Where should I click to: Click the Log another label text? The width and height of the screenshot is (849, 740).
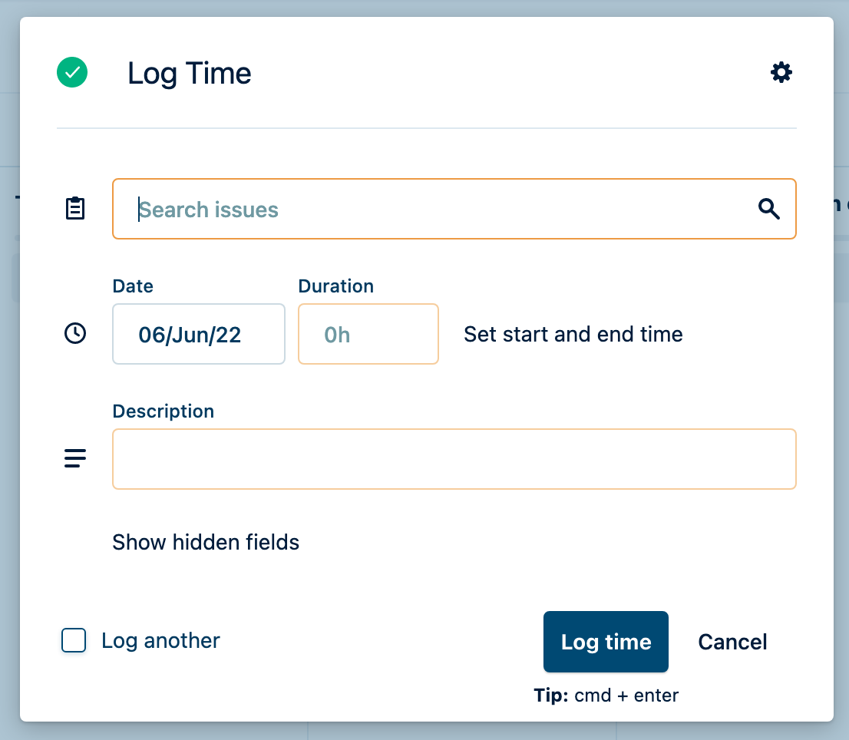160,641
